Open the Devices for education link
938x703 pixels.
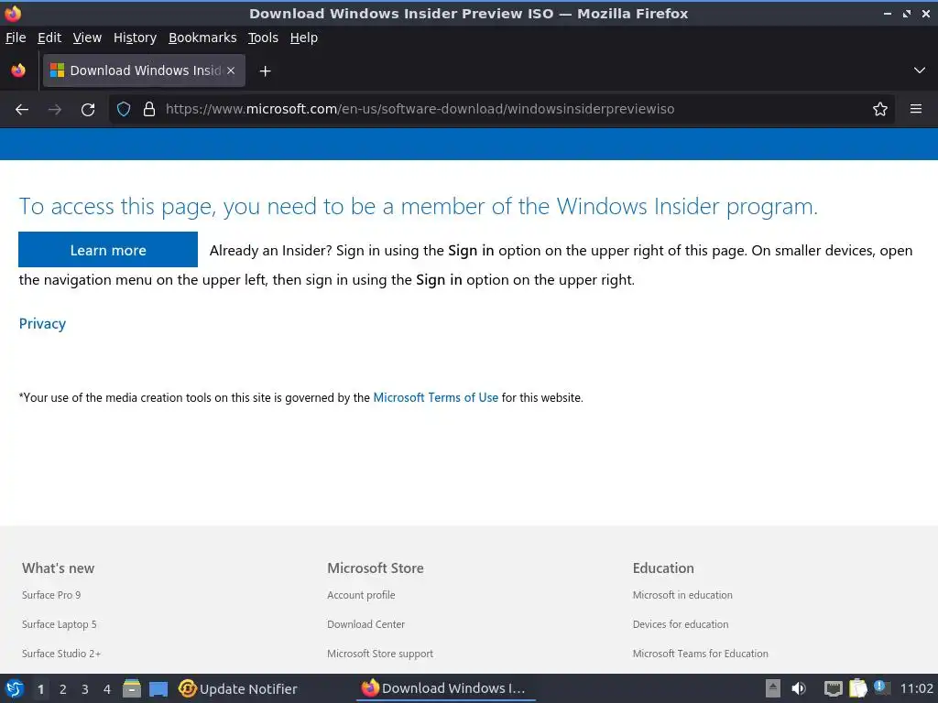[681, 624]
